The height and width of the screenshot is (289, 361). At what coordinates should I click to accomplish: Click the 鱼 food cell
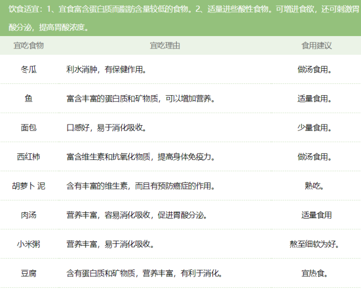(x=29, y=99)
